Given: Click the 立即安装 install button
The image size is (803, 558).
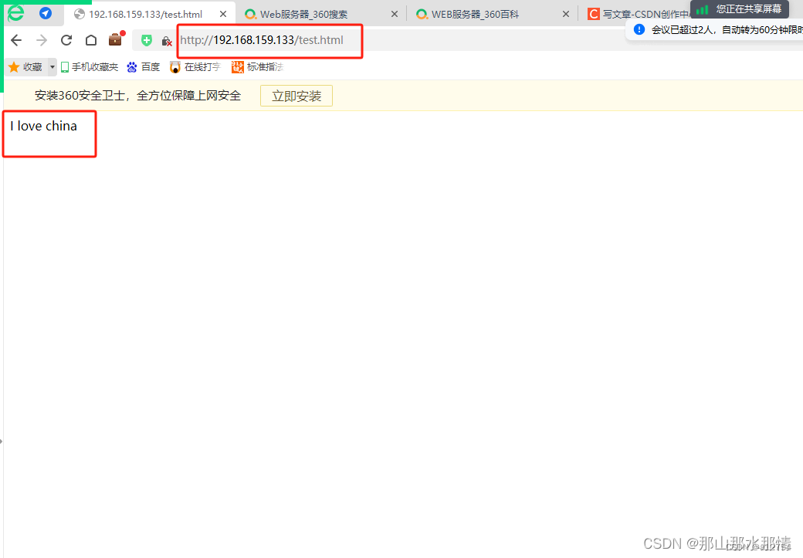Looking at the screenshot, I should [x=296, y=96].
